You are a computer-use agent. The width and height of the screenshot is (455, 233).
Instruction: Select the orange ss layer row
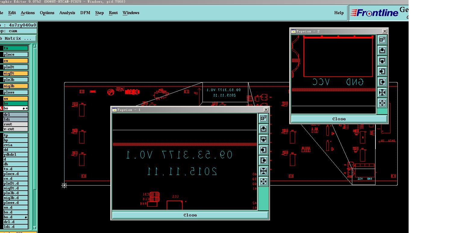[15, 99]
